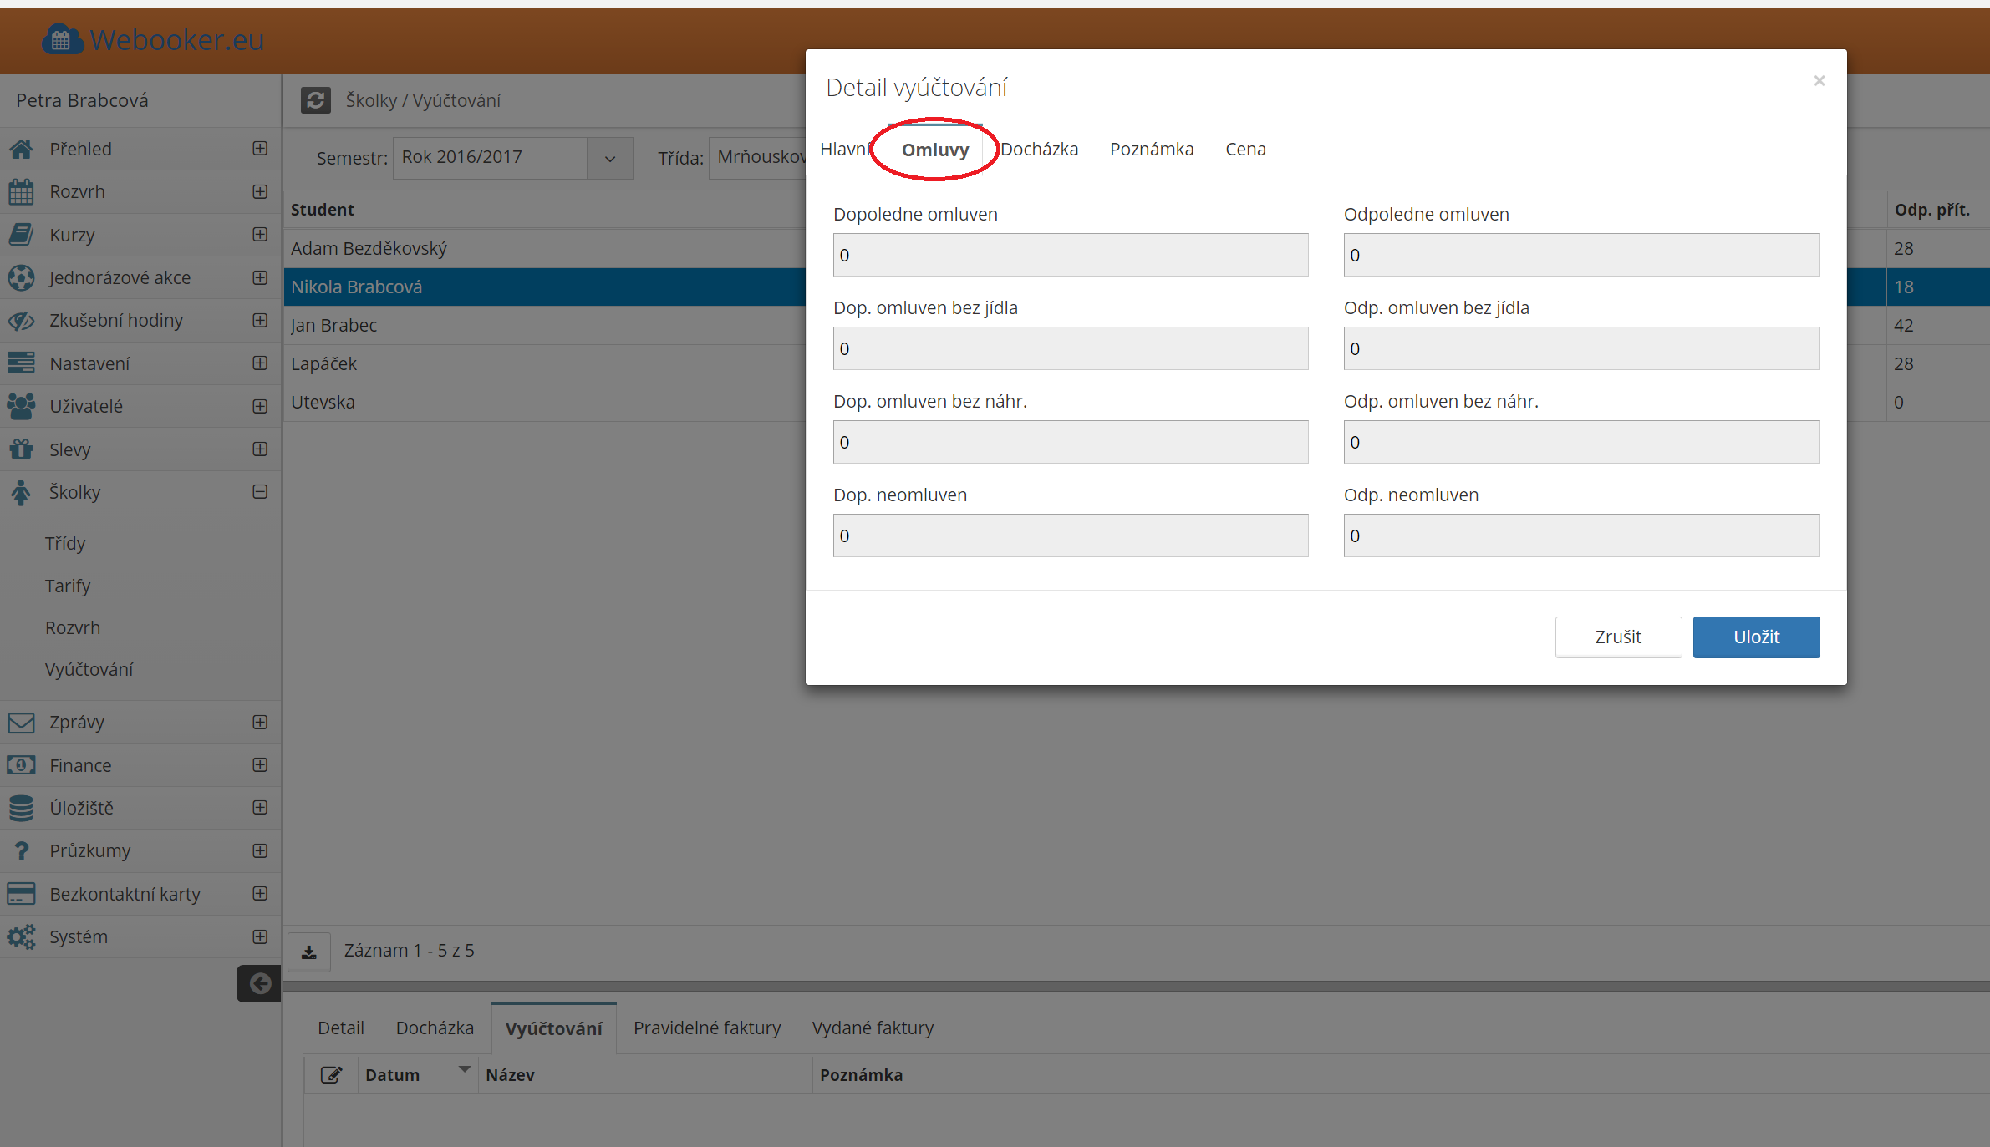Open Finance via its money icon
Viewport: 1990px width, 1147px height.
click(x=21, y=765)
